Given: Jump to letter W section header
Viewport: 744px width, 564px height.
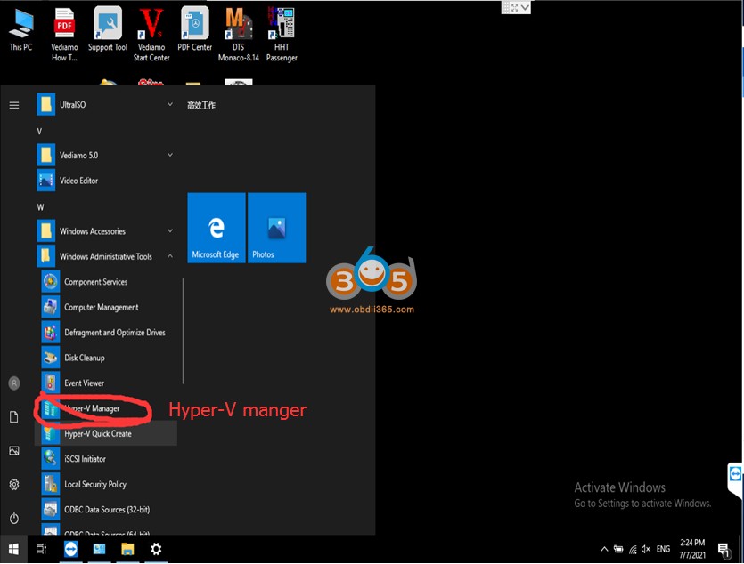Looking at the screenshot, I should coord(40,207).
